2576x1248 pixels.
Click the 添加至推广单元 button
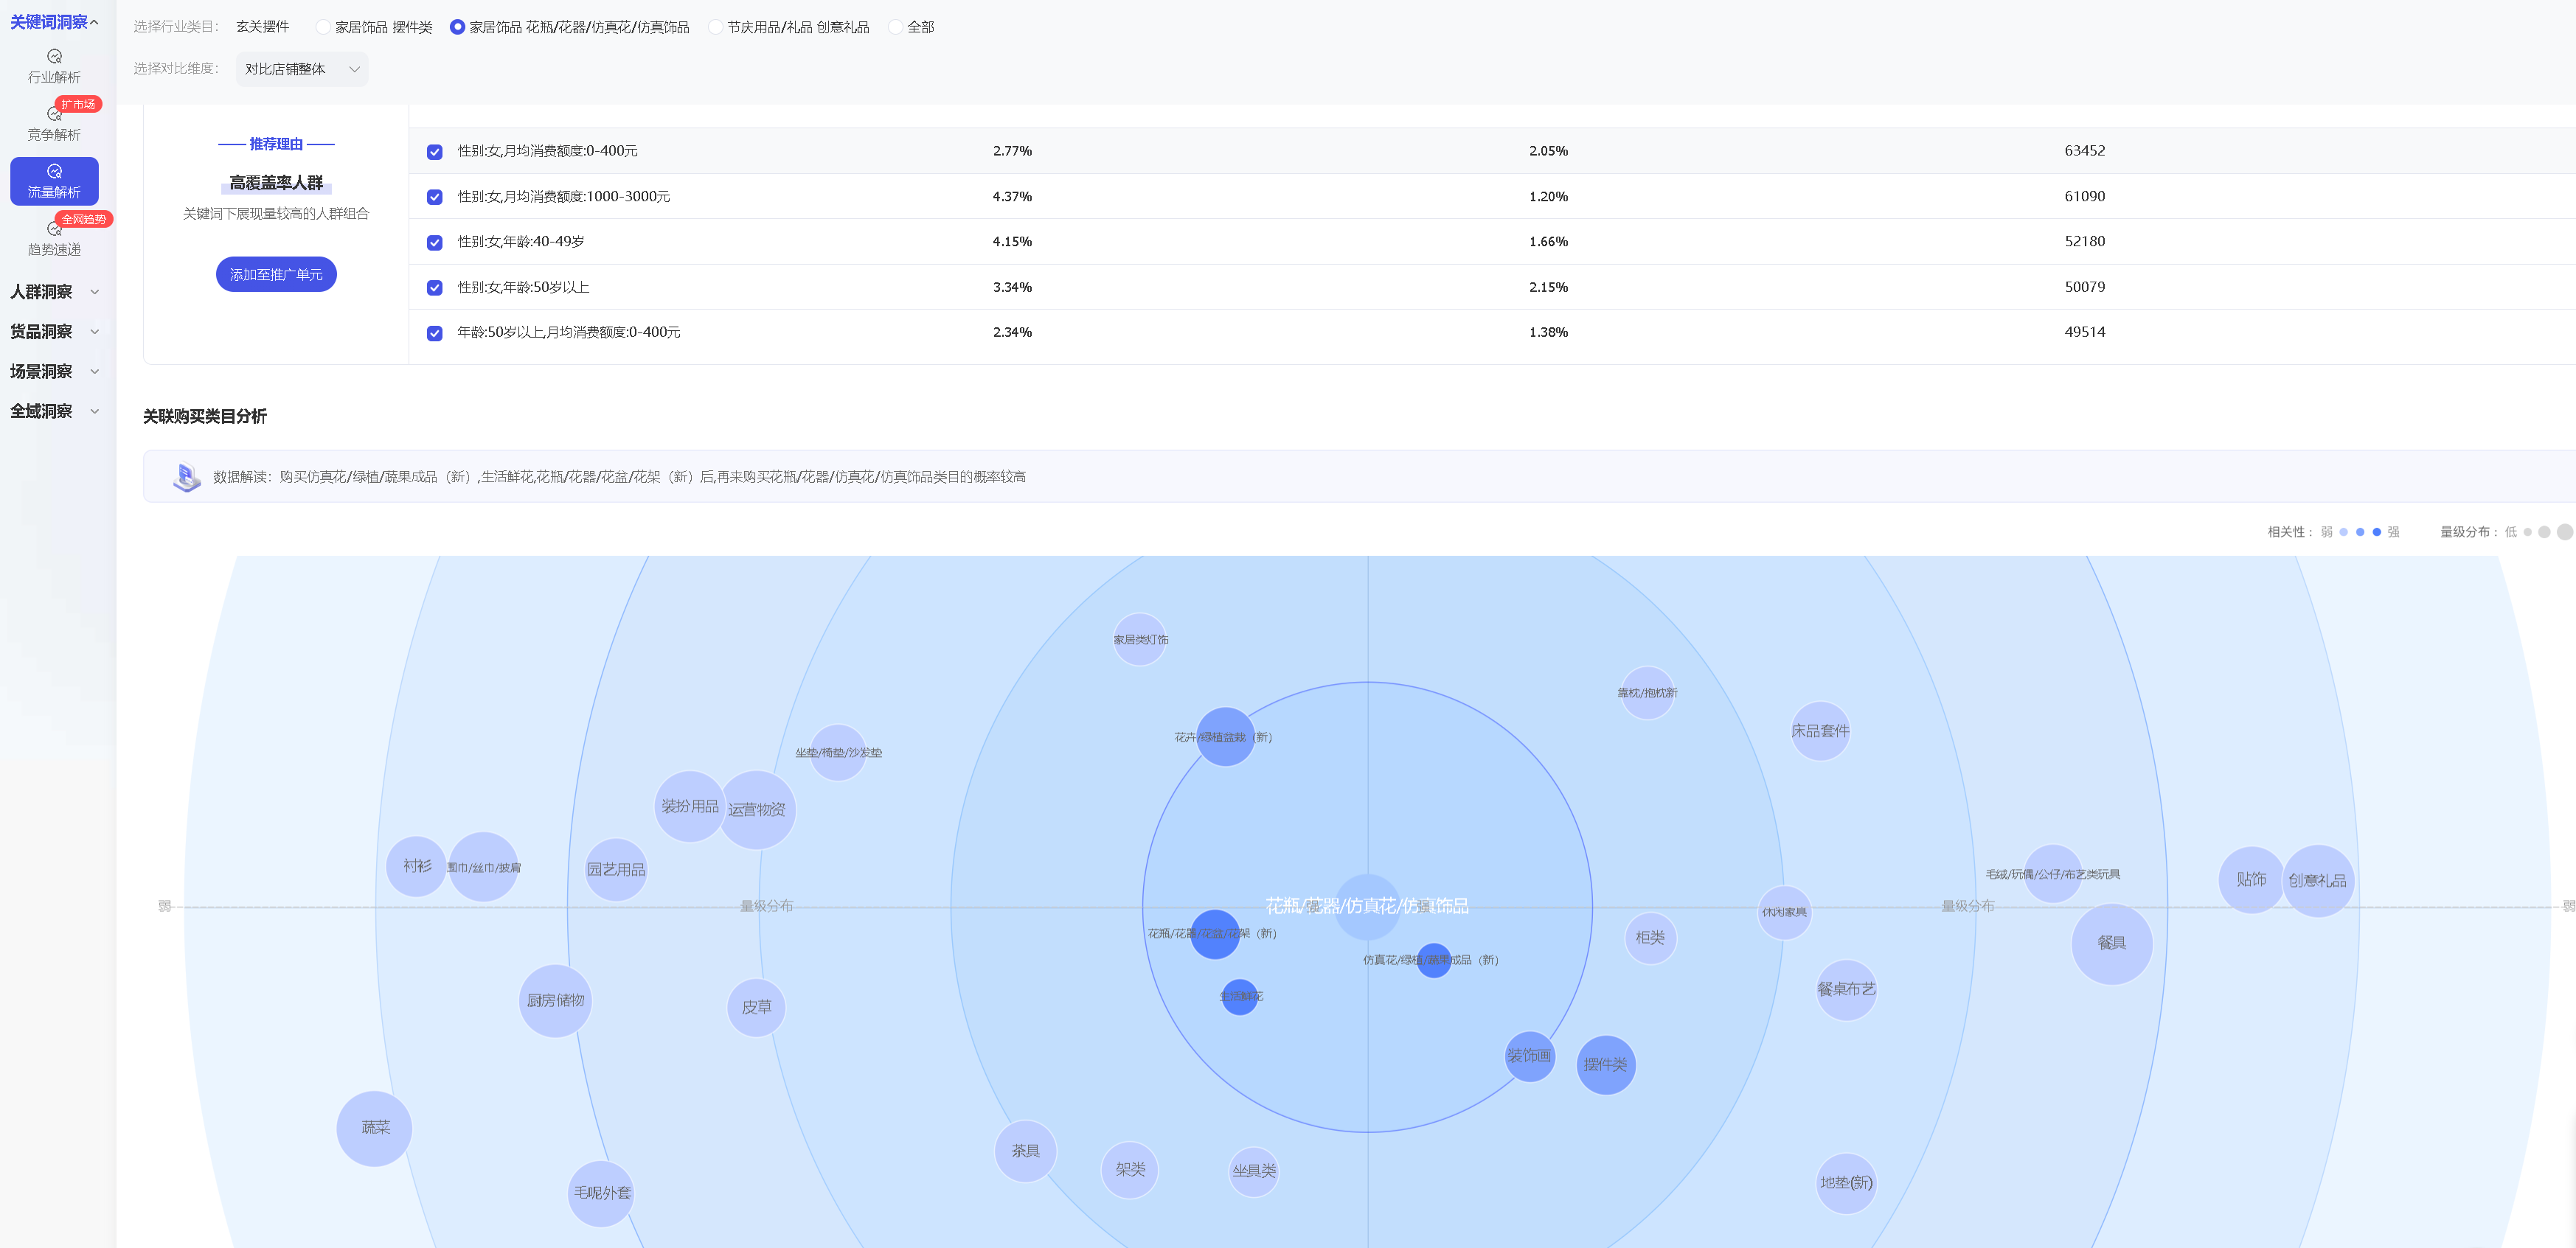pyautogui.click(x=276, y=273)
